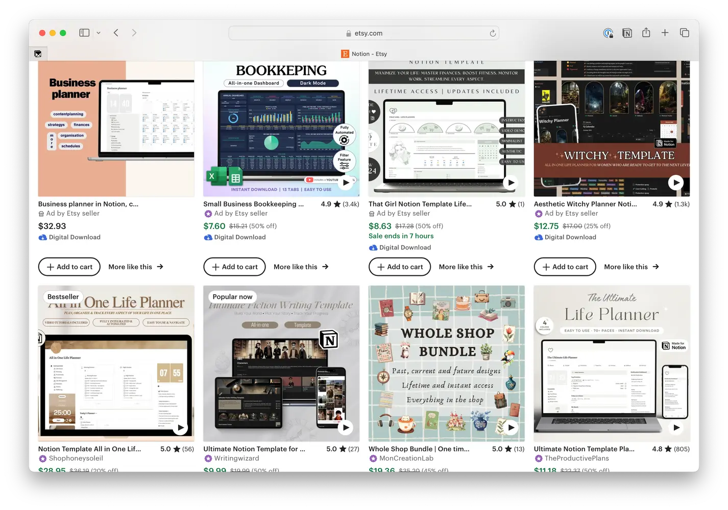728x510 pixels.
Task: Open a new Safari tab
Action: (x=665, y=33)
